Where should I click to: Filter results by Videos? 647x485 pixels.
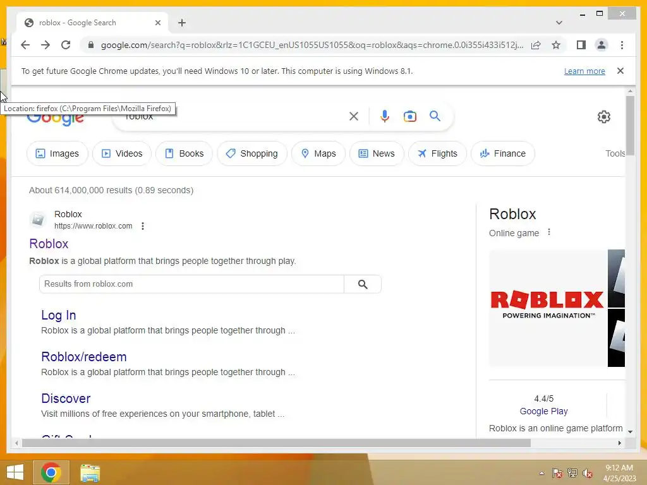[x=122, y=153]
